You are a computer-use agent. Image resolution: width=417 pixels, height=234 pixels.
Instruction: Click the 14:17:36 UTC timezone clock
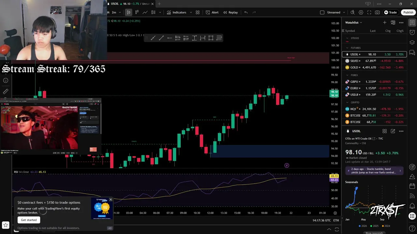322,220
